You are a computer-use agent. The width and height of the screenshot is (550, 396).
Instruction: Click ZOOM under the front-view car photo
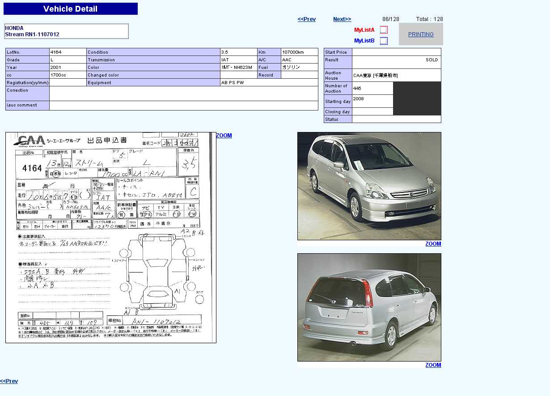[433, 244]
